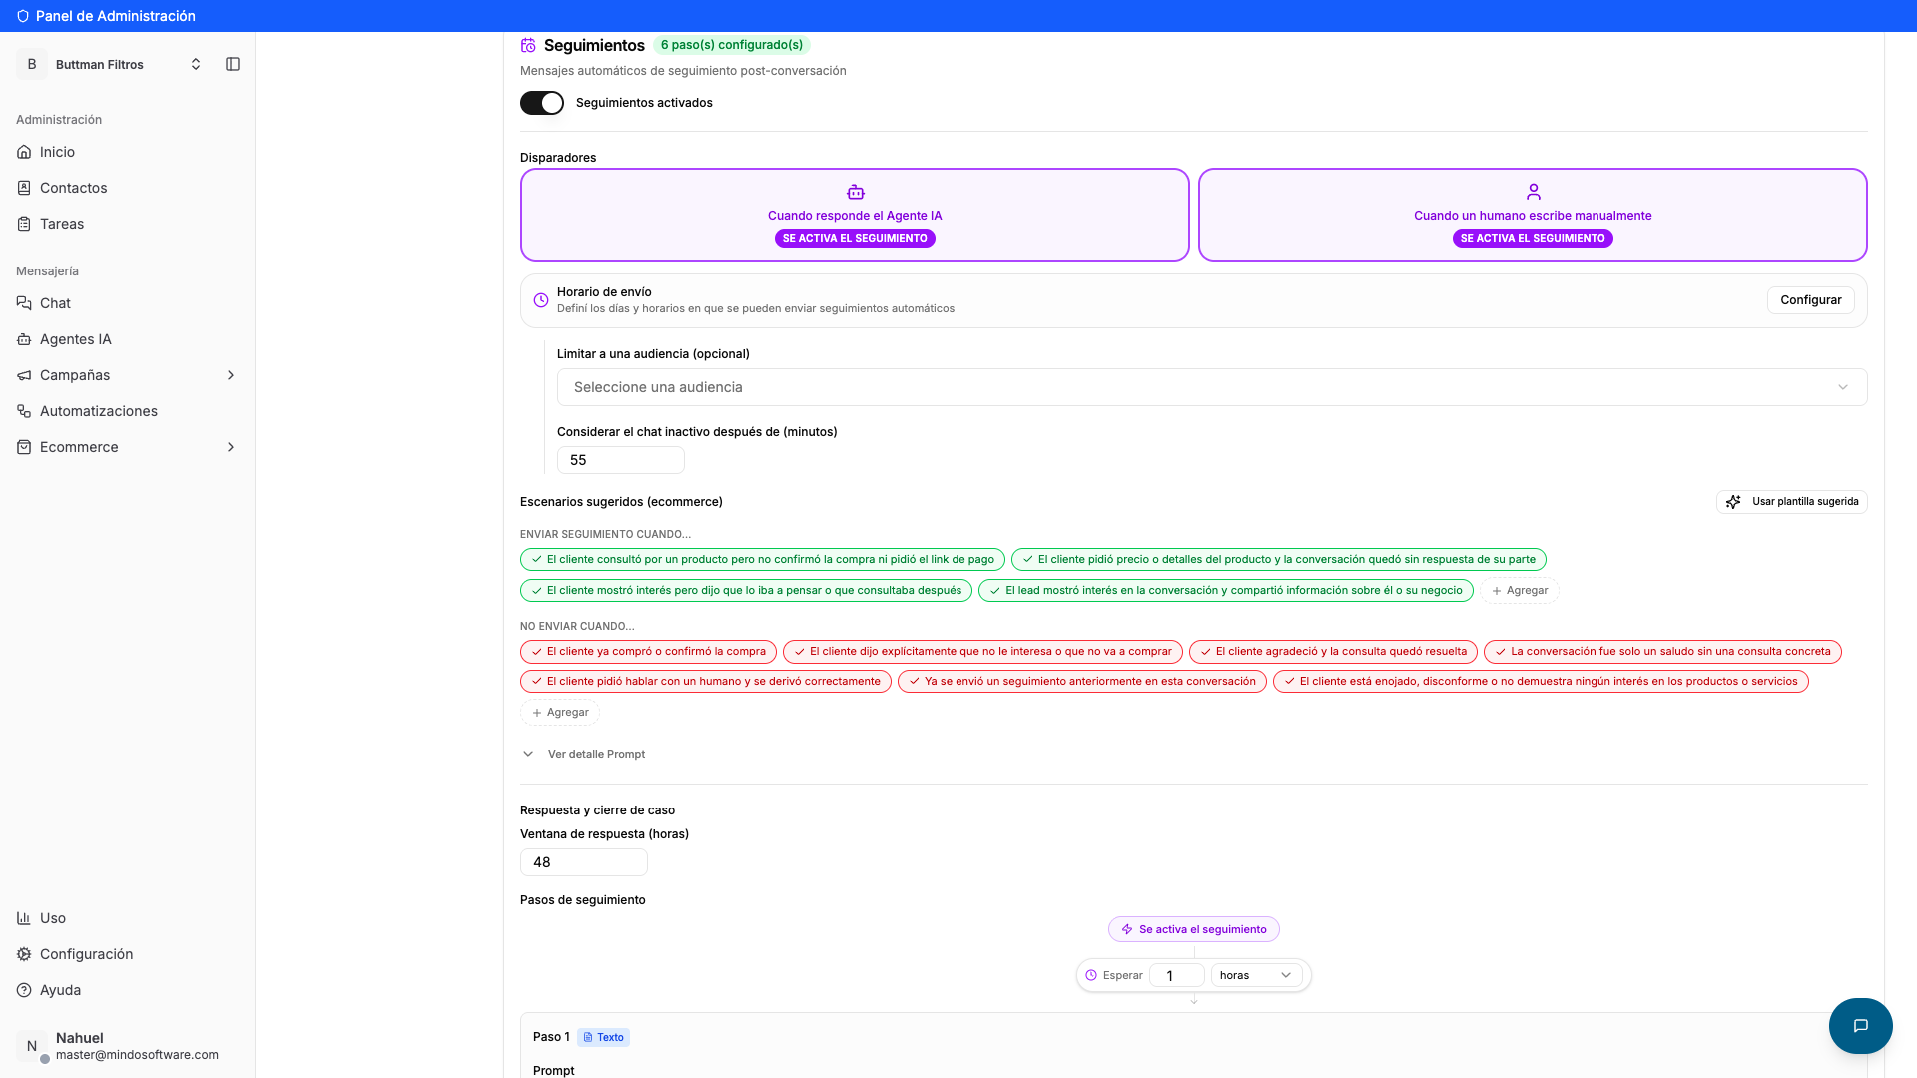The height and width of the screenshot is (1078, 1917).
Task: Click the Buttman Filtros B avatar
Action: pos(32,64)
